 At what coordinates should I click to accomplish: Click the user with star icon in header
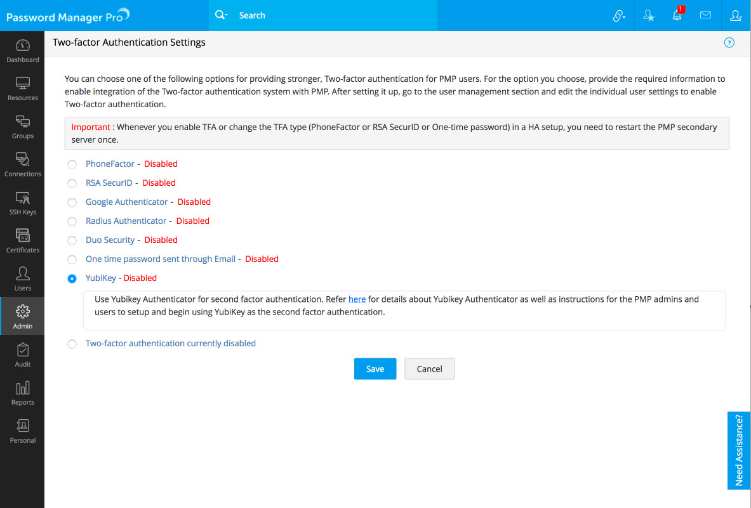(x=649, y=16)
